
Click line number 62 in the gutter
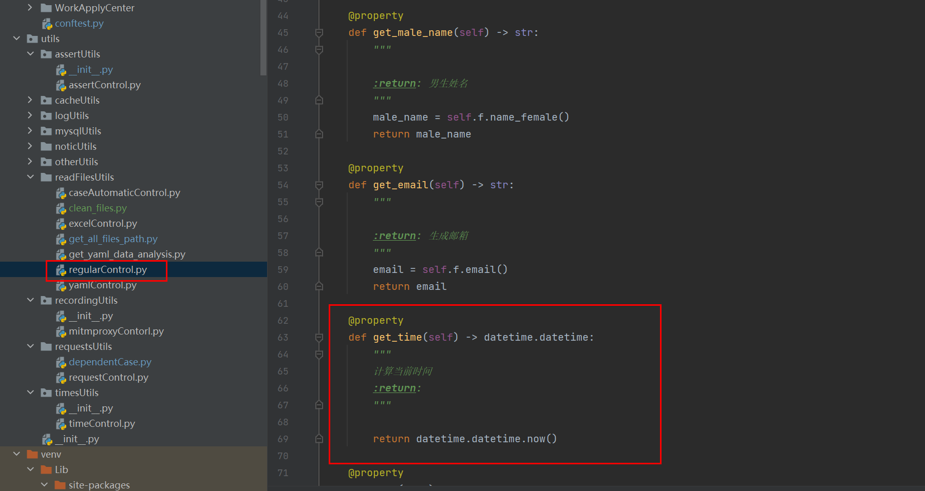(283, 321)
